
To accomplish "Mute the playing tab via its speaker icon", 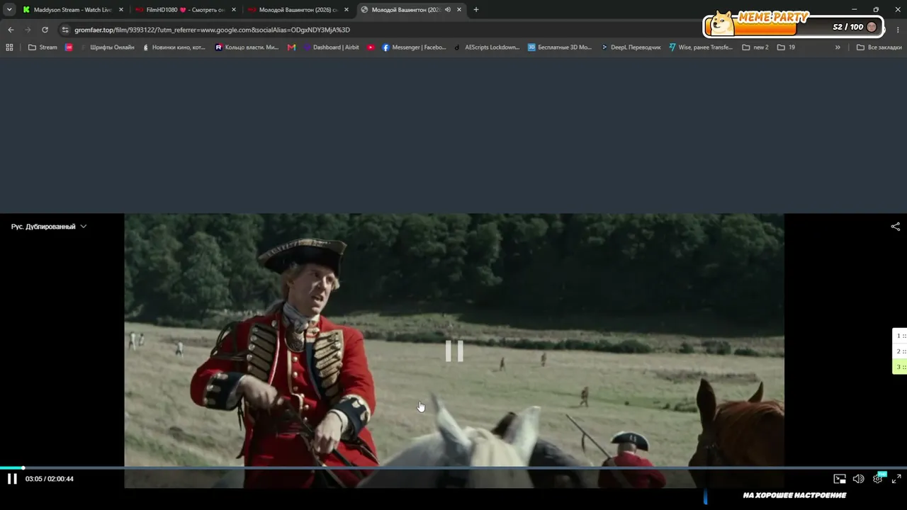I will 447,10.
